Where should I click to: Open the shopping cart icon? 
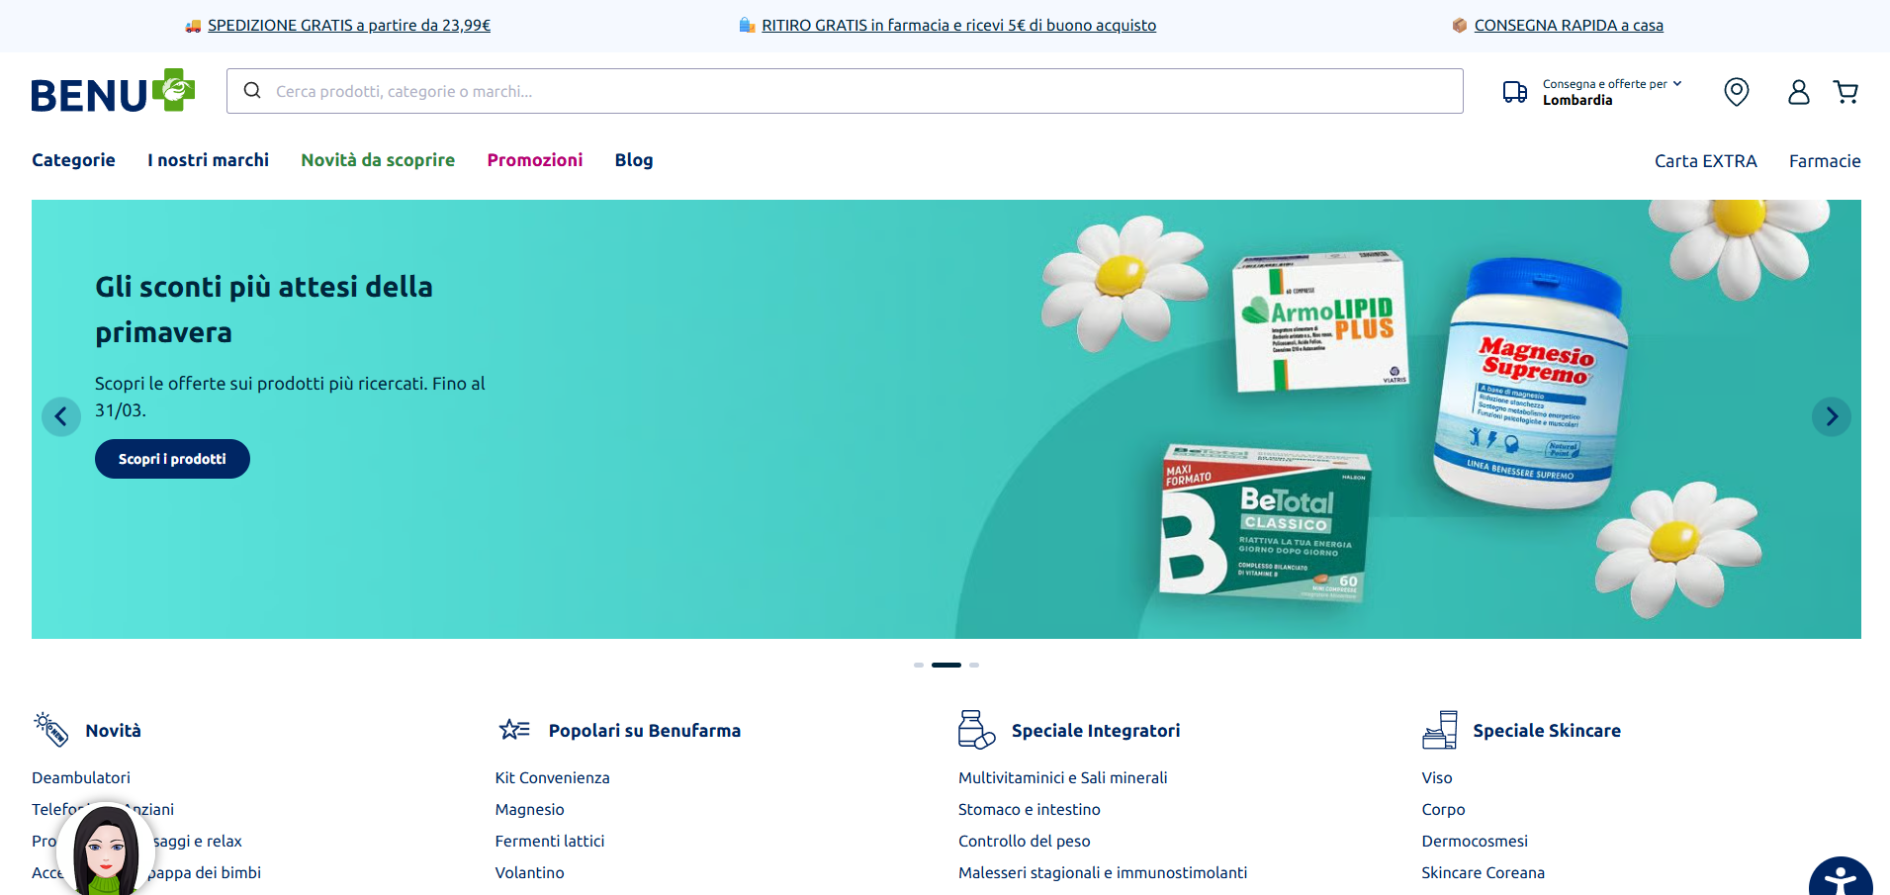pyautogui.click(x=1845, y=92)
